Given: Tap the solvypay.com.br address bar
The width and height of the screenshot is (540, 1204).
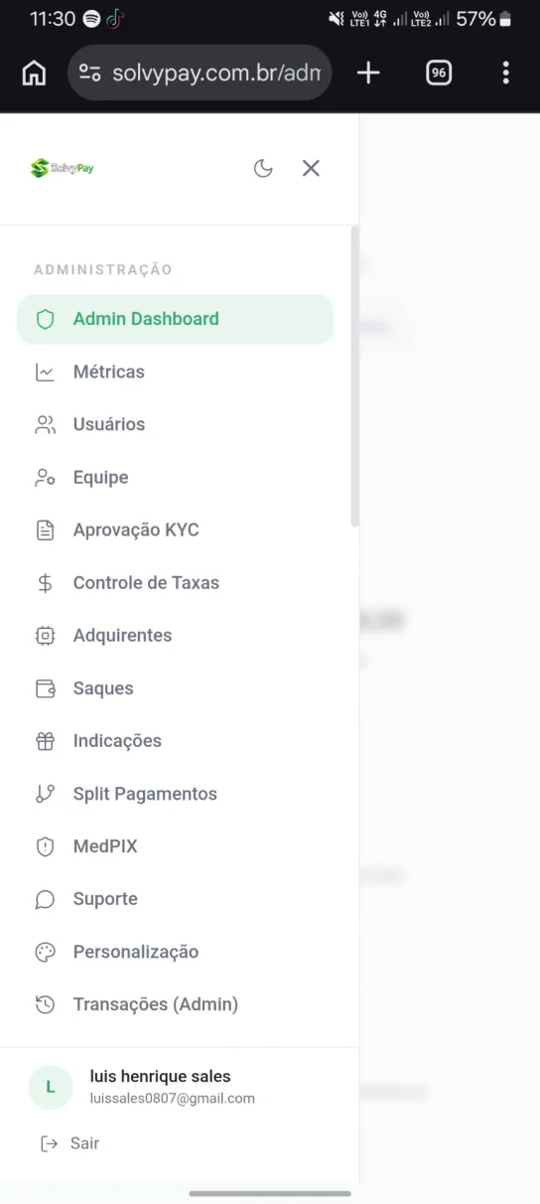Looking at the screenshot, I should (x=200, y=73).
